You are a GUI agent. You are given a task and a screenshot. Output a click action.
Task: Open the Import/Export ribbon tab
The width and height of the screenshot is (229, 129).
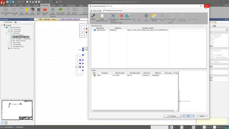pyautogui.click(x=71, y=5)
